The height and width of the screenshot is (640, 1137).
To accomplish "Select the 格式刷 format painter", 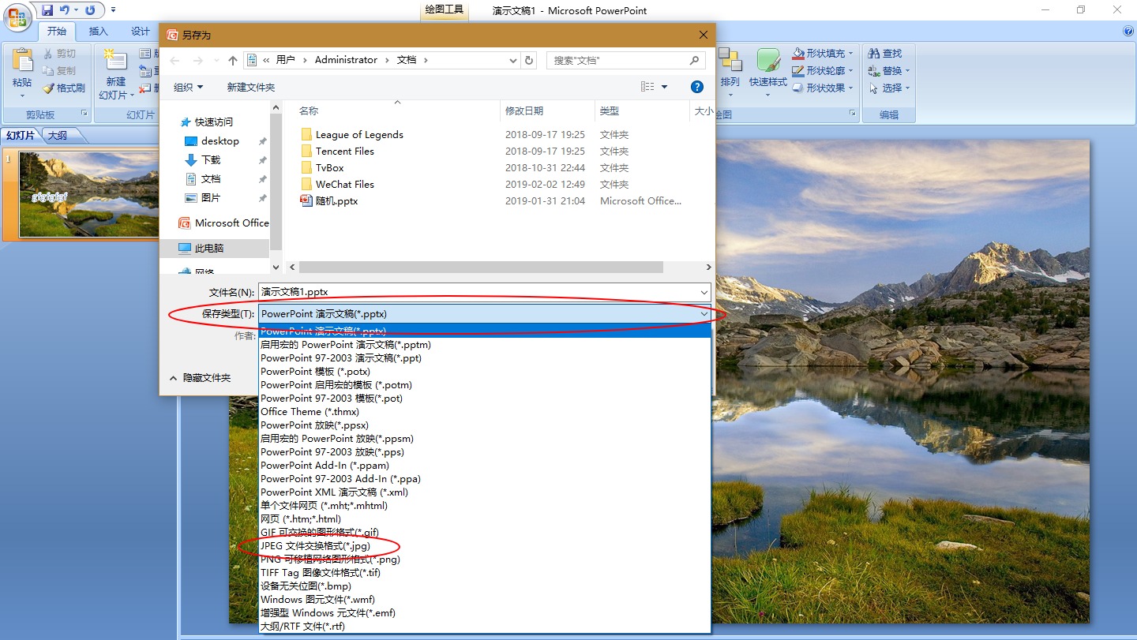I will [x=63, y=88].
